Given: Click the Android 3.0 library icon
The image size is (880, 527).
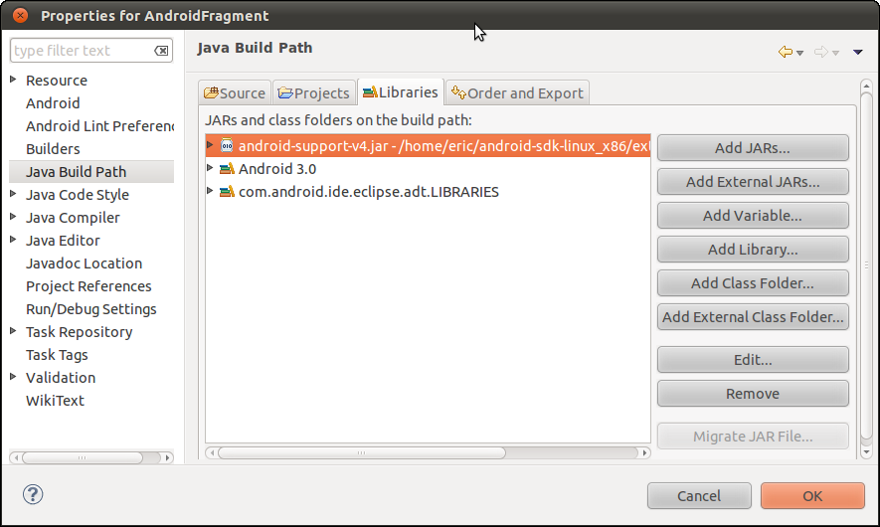Looking at the screenshot, I should pyautogui.click(x=227, y=168).
